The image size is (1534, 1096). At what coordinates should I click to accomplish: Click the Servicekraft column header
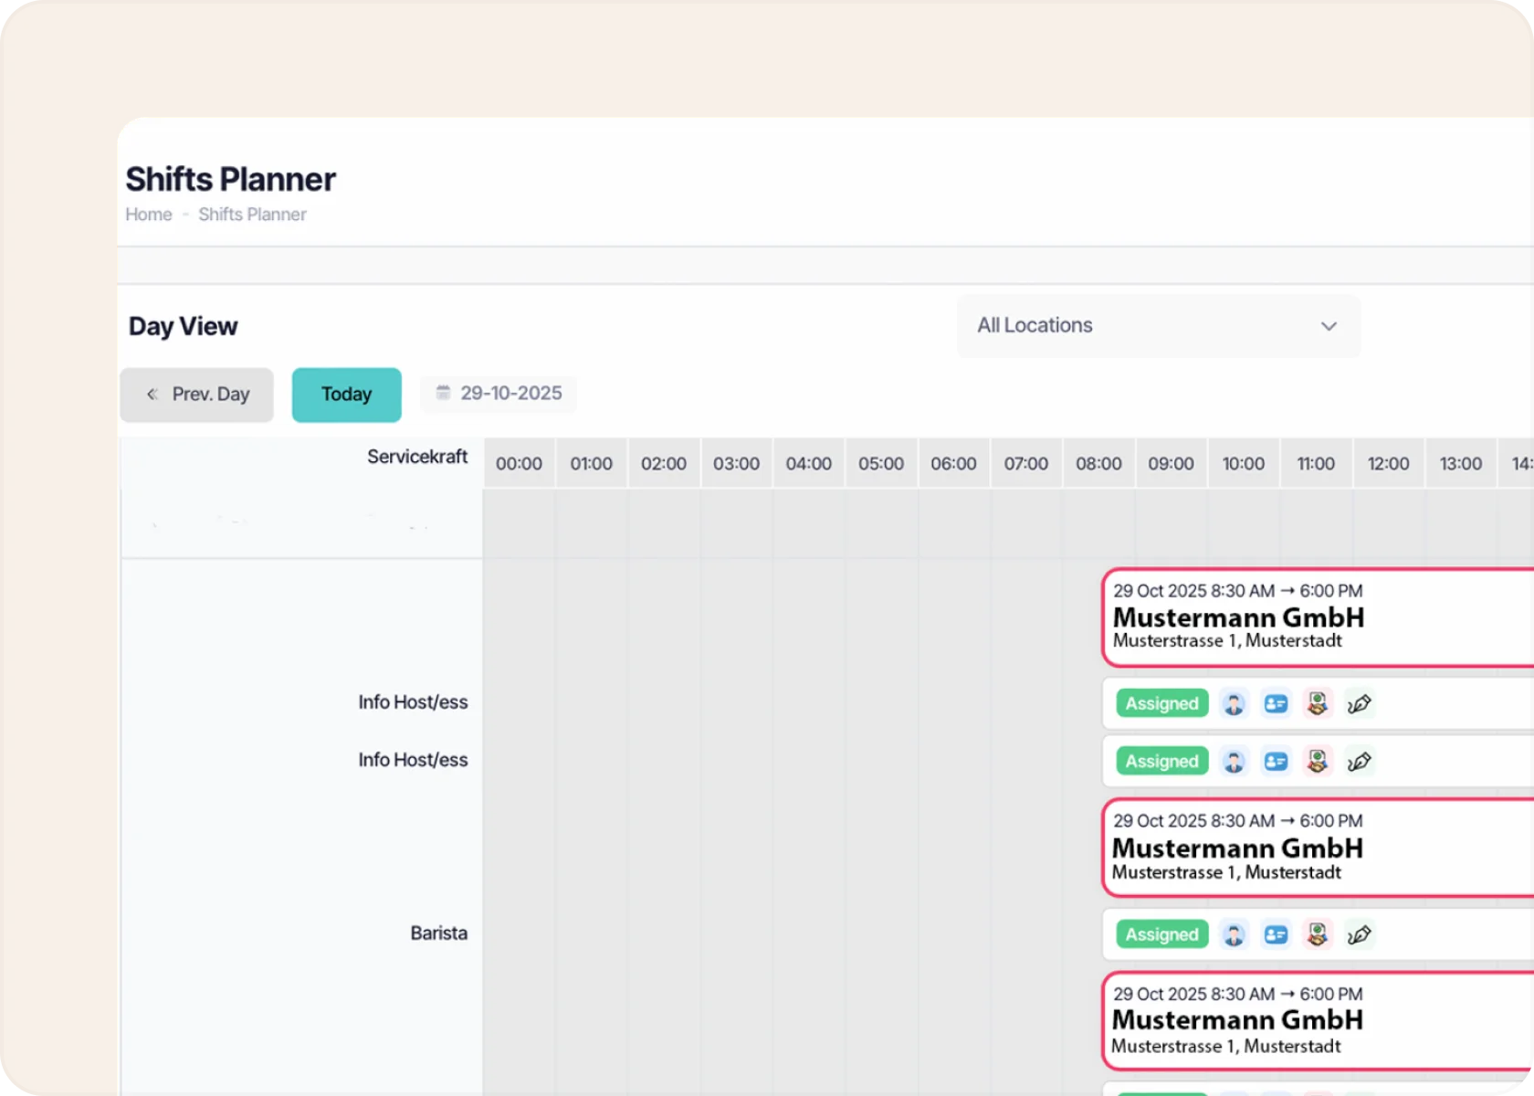click(417, 457)
